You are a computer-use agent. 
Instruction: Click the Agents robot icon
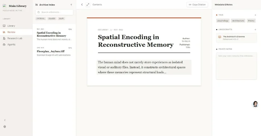[x=4, y=45]
